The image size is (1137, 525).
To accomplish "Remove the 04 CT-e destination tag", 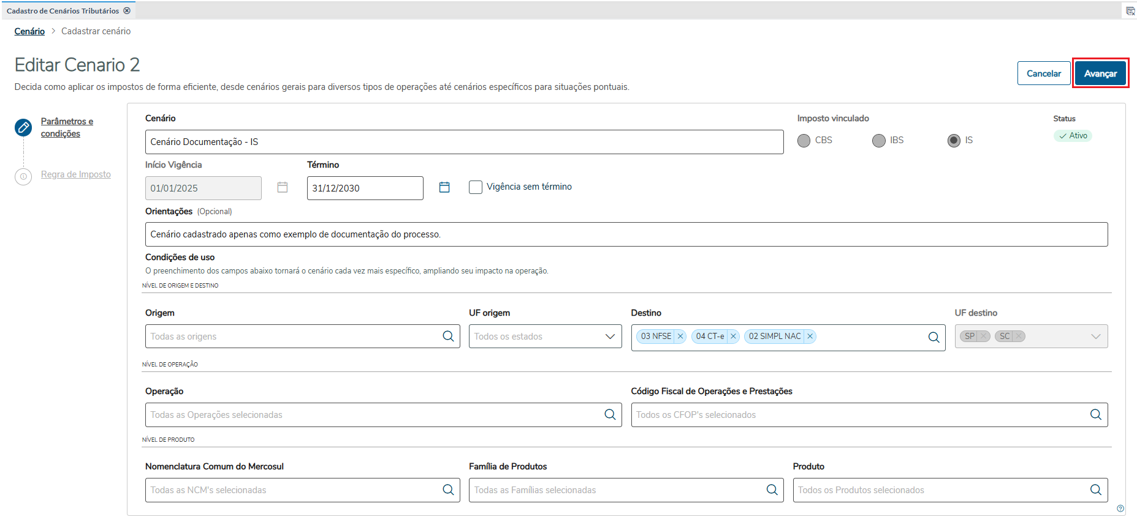I will (x=733, y=337).
